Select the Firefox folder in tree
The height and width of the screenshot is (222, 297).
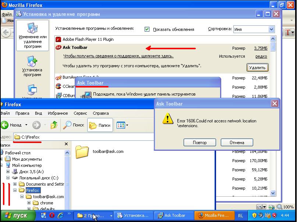coord(32,190)
